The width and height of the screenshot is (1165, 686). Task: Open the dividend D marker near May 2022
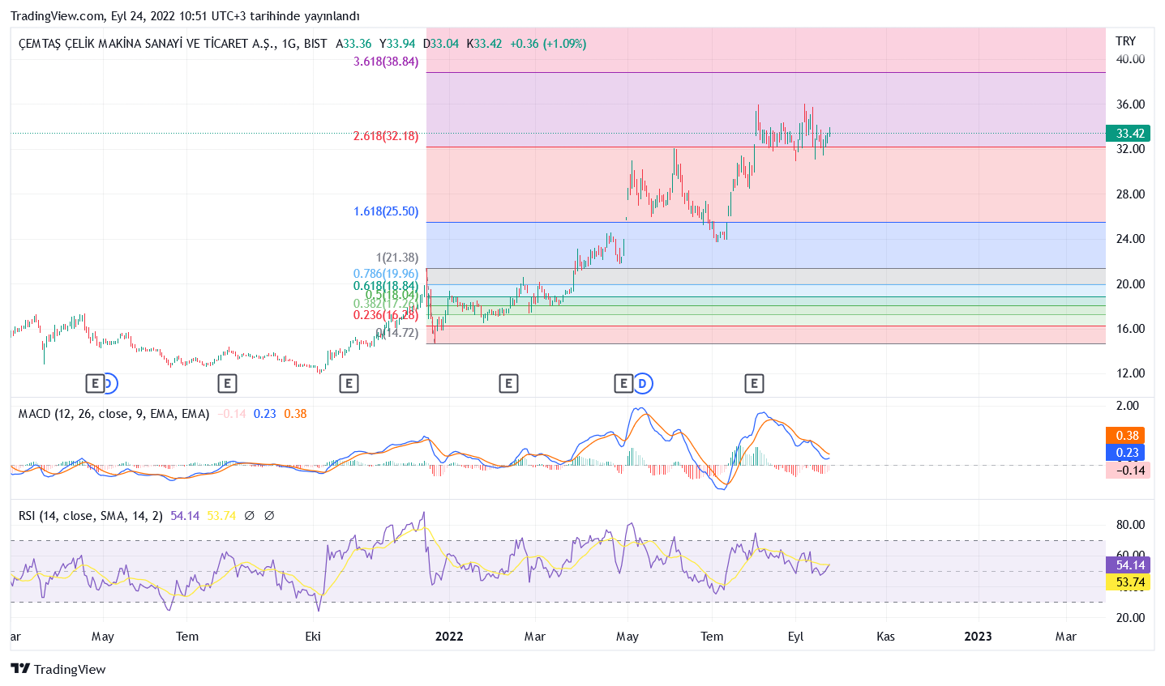pyautogui.click(x=642, y=383)
